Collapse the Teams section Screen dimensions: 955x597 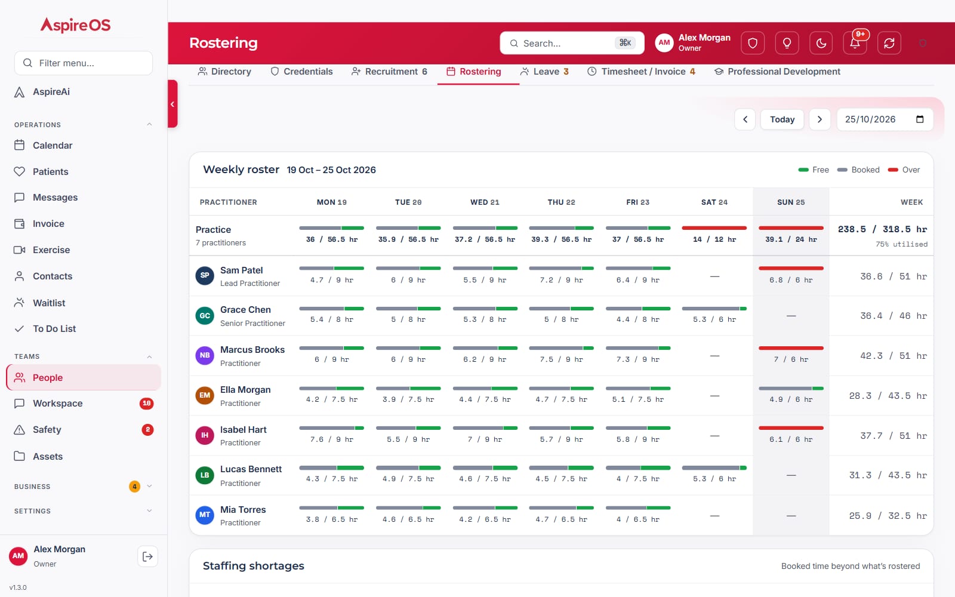click(149, 356)
